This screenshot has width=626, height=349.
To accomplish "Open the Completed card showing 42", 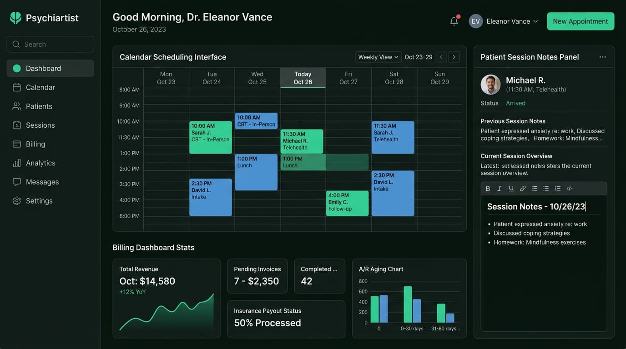I will click(x=320, y=276).
